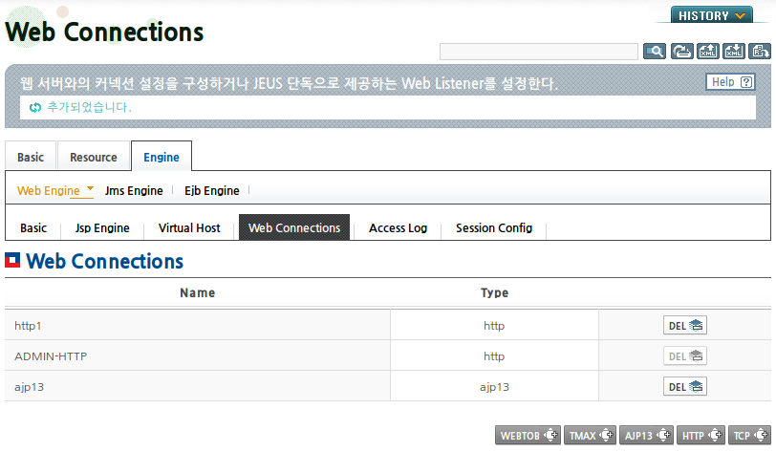The height and width of the screenshot is (452, 776).
Task: Click greyed DEL for ADMIN-HTTP
Action: point(685,355)
